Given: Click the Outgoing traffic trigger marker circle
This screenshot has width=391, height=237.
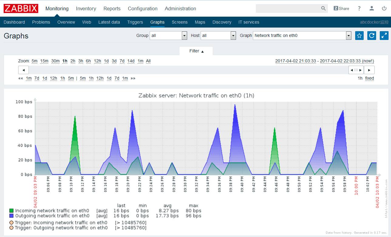Looking at the screenshot, I should click(12, 228).
